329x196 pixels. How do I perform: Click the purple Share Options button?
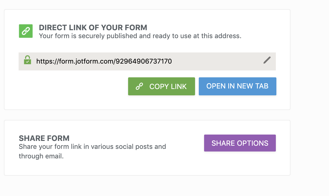pos(240,143)
